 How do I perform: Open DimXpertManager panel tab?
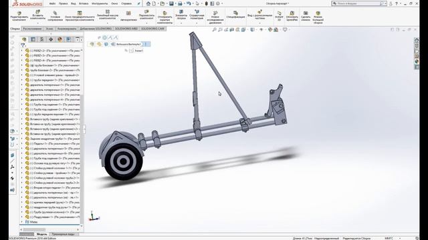(51, 39)
